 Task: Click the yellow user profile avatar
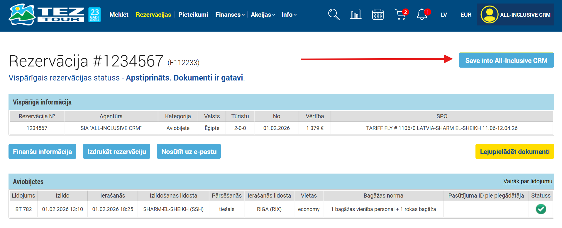pyautogui.click(x=489, y=15)
